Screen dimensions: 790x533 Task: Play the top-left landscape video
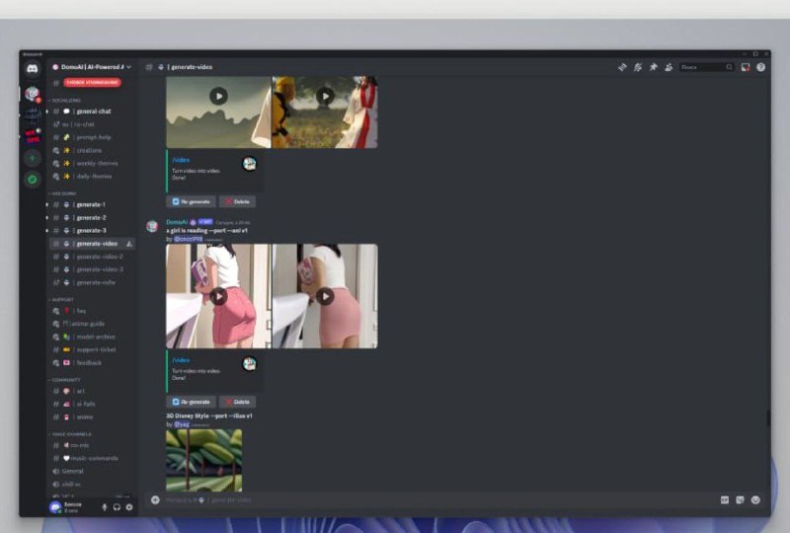pos(218,96)
